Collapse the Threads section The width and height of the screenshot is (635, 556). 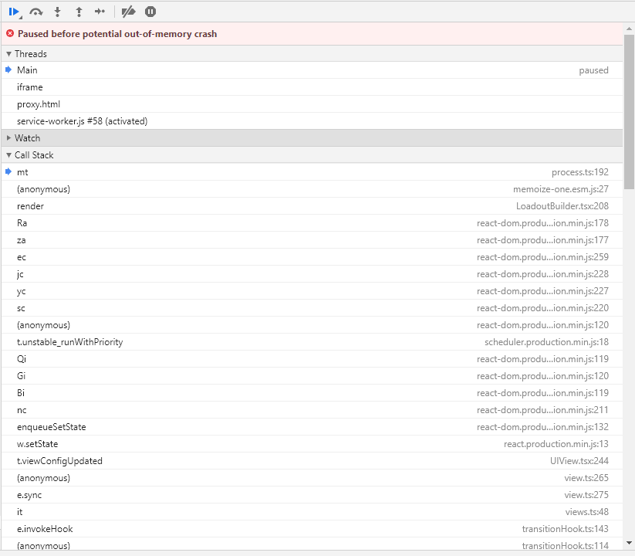pyautogui.click(x=8, y=53)
